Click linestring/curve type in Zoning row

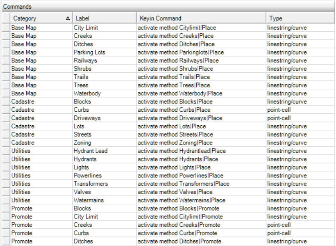[x=300, y=143]
